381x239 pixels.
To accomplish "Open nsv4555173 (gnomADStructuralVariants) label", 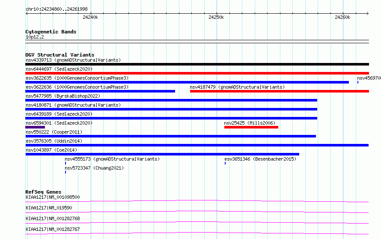I will (112, 159).
